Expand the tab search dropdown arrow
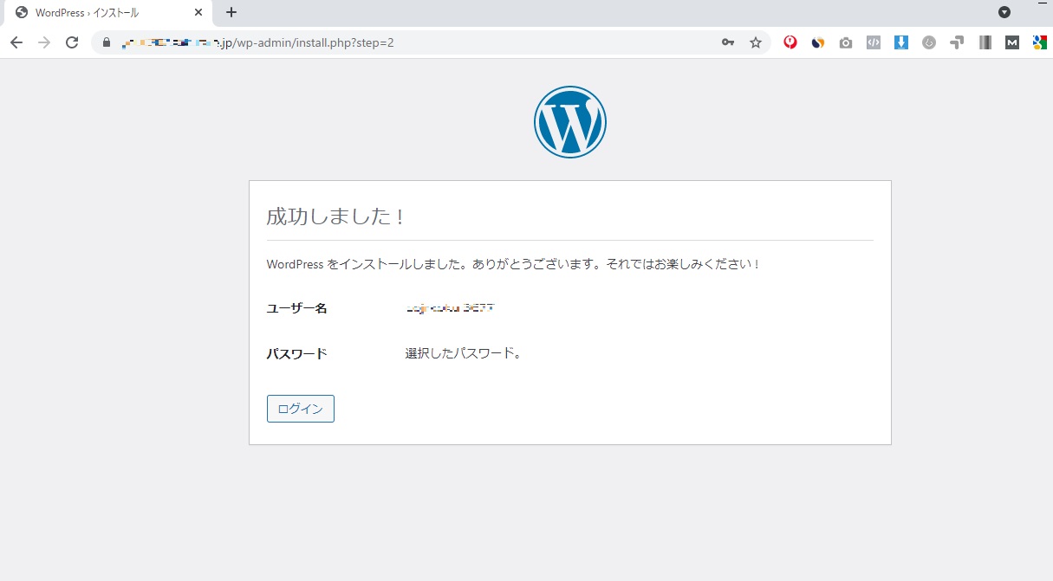1053x581 pixels. pos(1004,12)
